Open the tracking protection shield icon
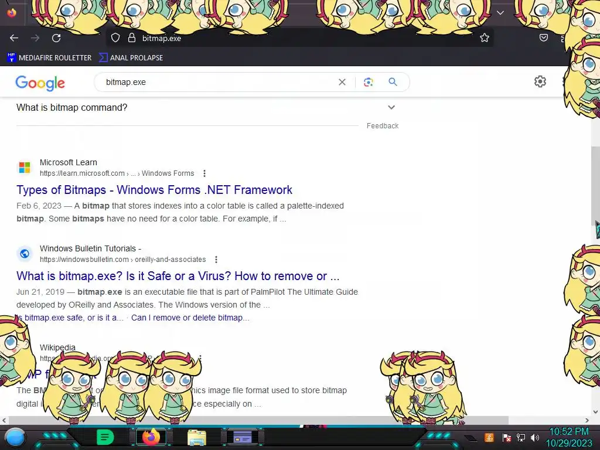 115,38
